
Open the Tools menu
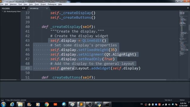coord(37,4)
